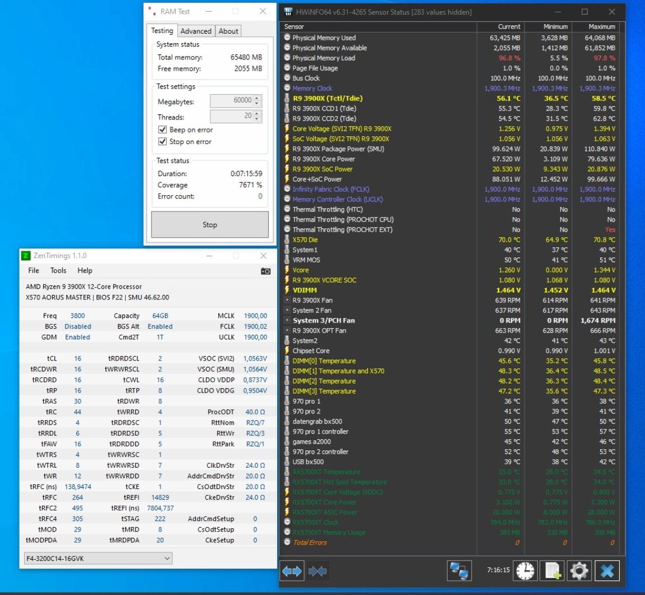The height and width of the screenshot is (595, 645).
Task: Click the Threads input field
Action: [236, 117]
